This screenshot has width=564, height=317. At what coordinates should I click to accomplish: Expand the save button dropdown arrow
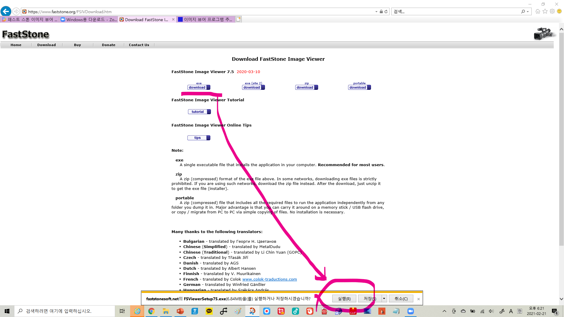384,299
